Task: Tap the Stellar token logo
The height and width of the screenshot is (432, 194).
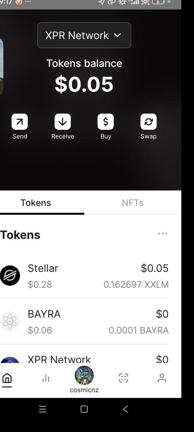Action: [x=10, y=275]
